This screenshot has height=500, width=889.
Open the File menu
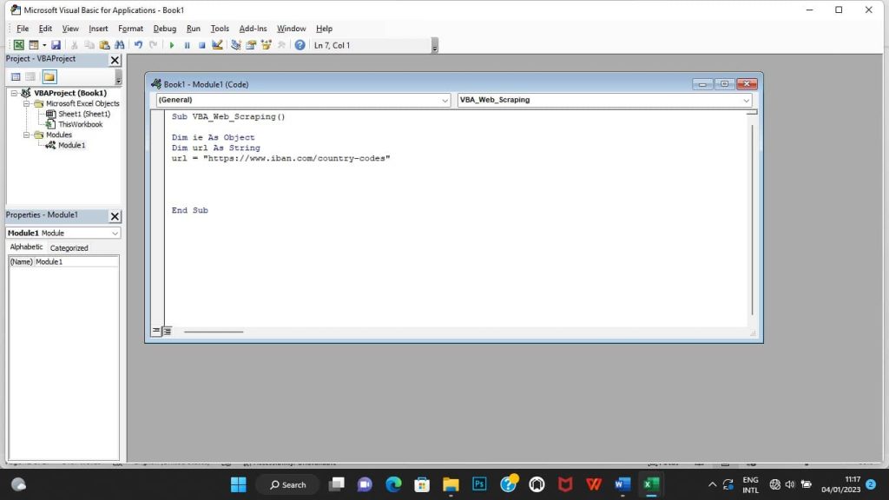coord(23,29)
